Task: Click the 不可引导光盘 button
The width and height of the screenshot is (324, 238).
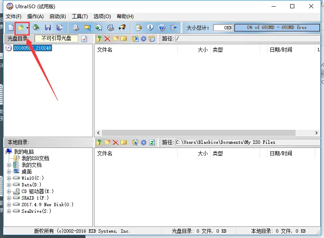Action: [x=57, y=38]
